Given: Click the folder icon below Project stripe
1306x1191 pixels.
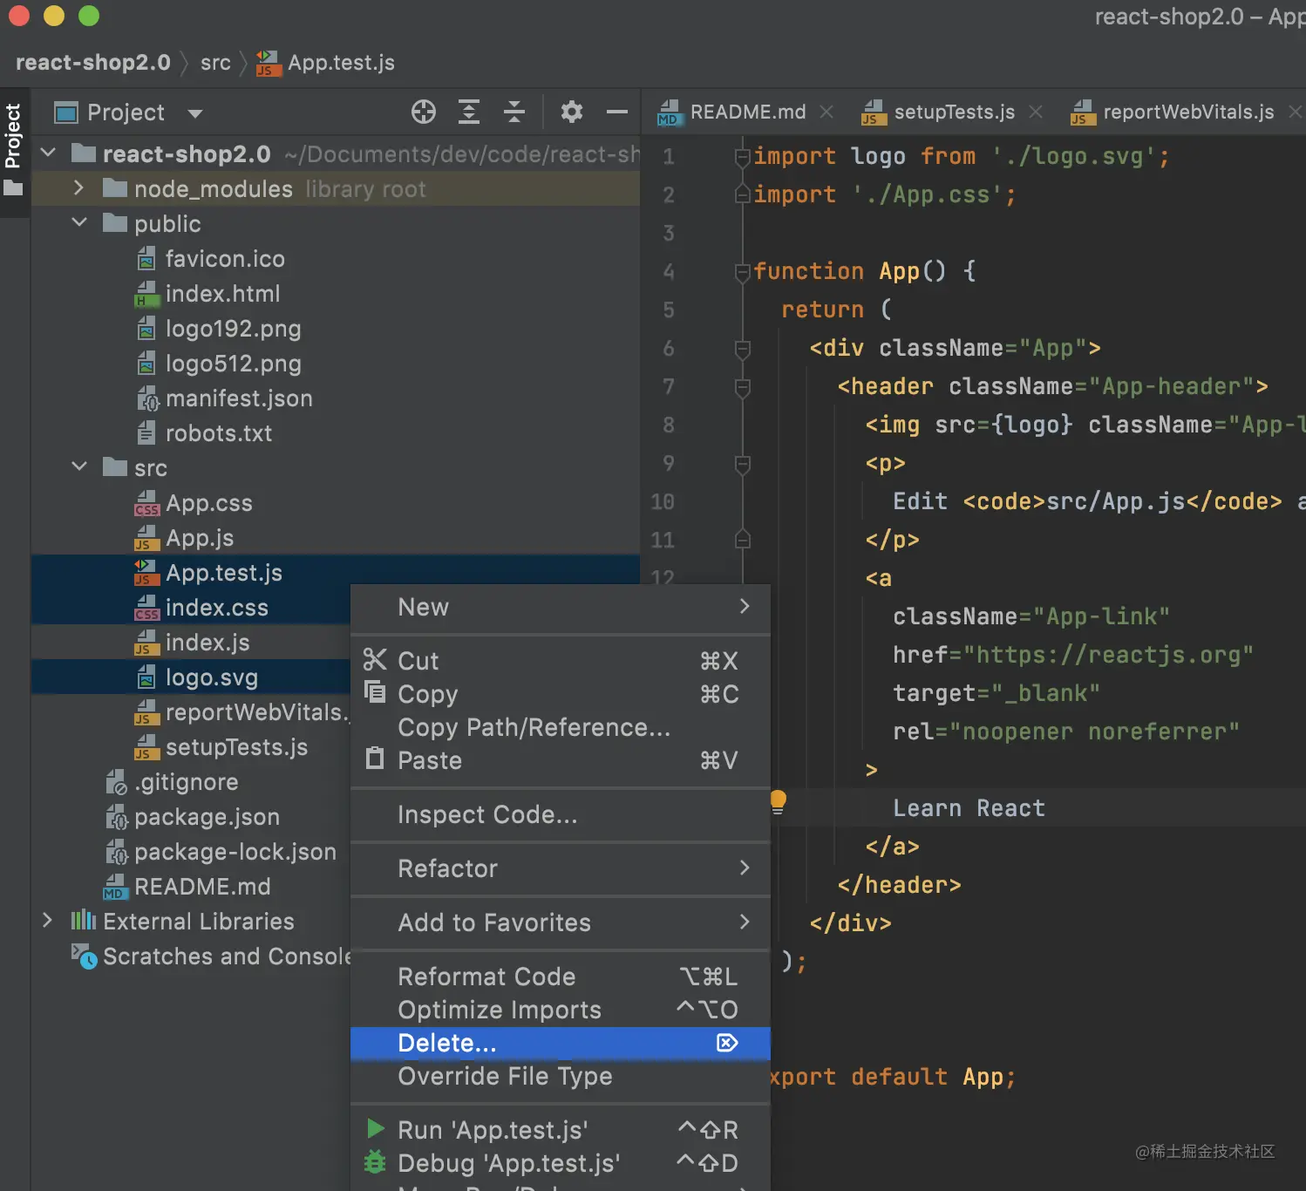Looking at the screenshot, I should 13,188.
